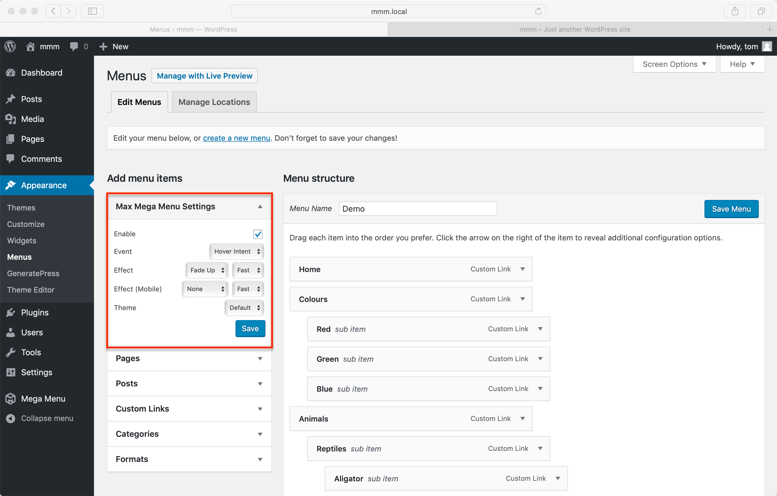The width and height of the screenshot is (777, 496).
Task: Open the site home icon 'mmm'
Action: point(31,46)
